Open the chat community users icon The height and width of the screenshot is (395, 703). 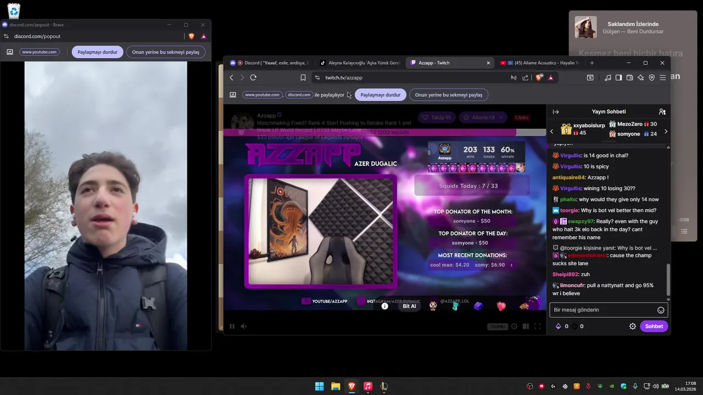pos(662,112)
